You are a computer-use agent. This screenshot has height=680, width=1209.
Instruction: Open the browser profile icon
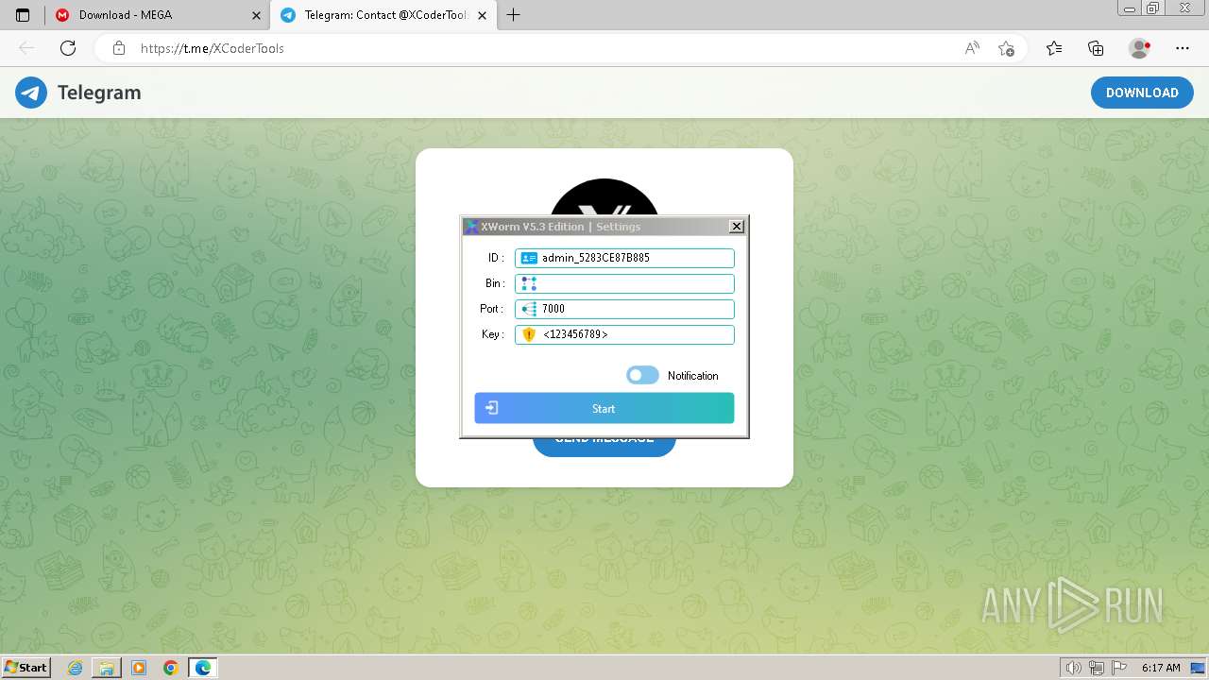coord(1140,48)
